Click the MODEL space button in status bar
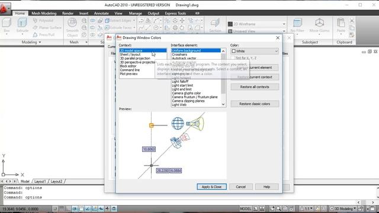The image size is (379, 213). [246, 209]
